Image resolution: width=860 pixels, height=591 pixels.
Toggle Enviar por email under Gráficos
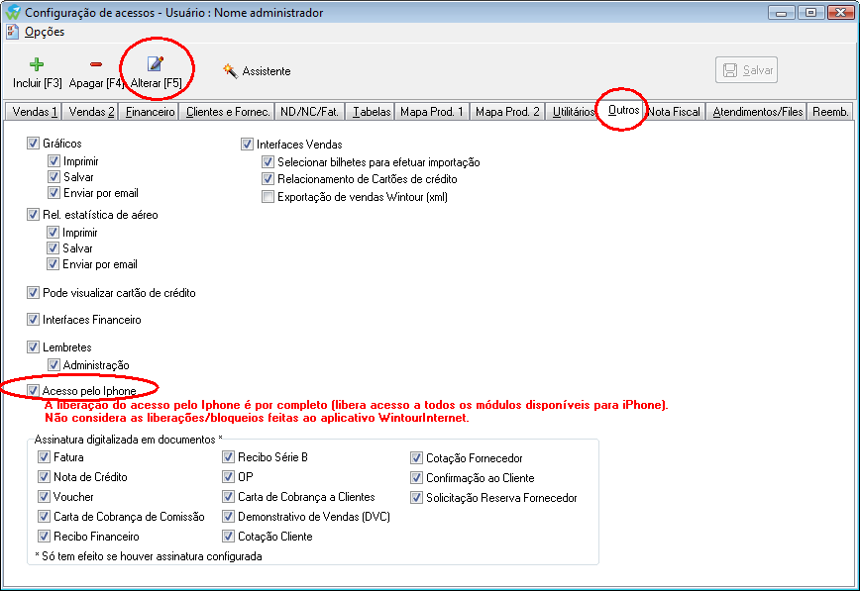(54, 193)
